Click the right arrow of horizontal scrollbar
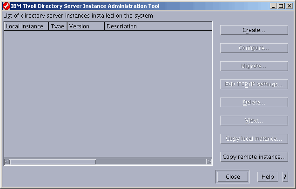 [209, 162]
